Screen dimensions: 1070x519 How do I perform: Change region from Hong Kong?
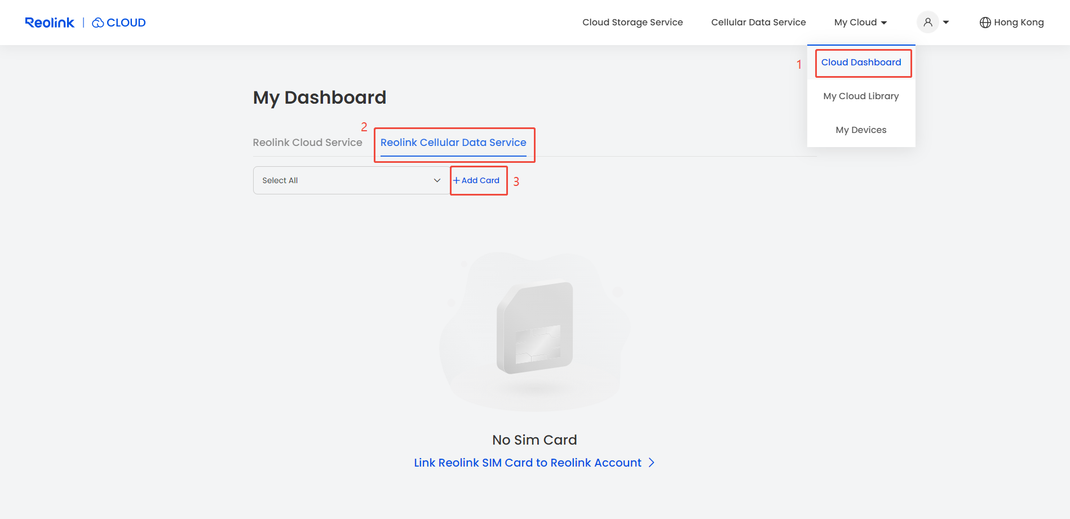(1019, 23)
